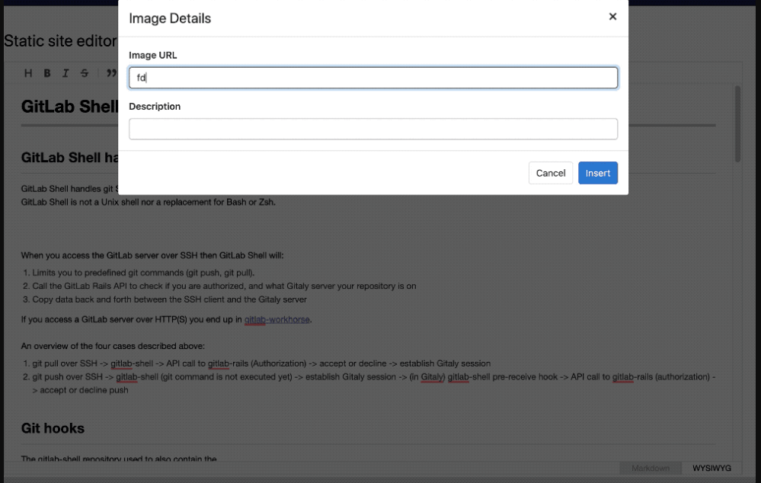Switch to the Markdown editing tab
Image resolution: width=761 pixels, height=483 pixels.
coord(651,468)
